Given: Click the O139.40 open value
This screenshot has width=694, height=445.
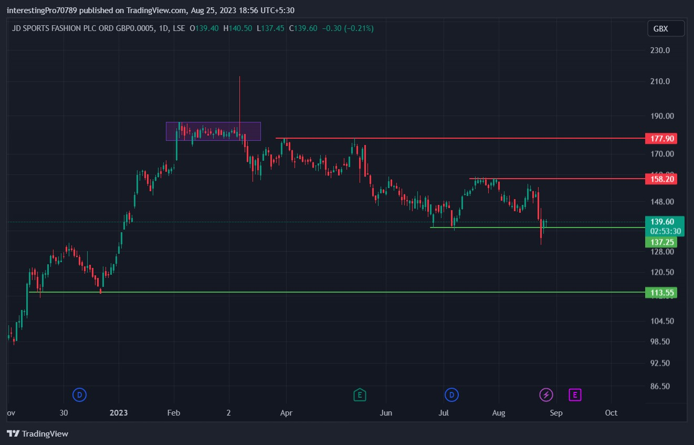Looking at the screenshot, I should tap(204, 28).
